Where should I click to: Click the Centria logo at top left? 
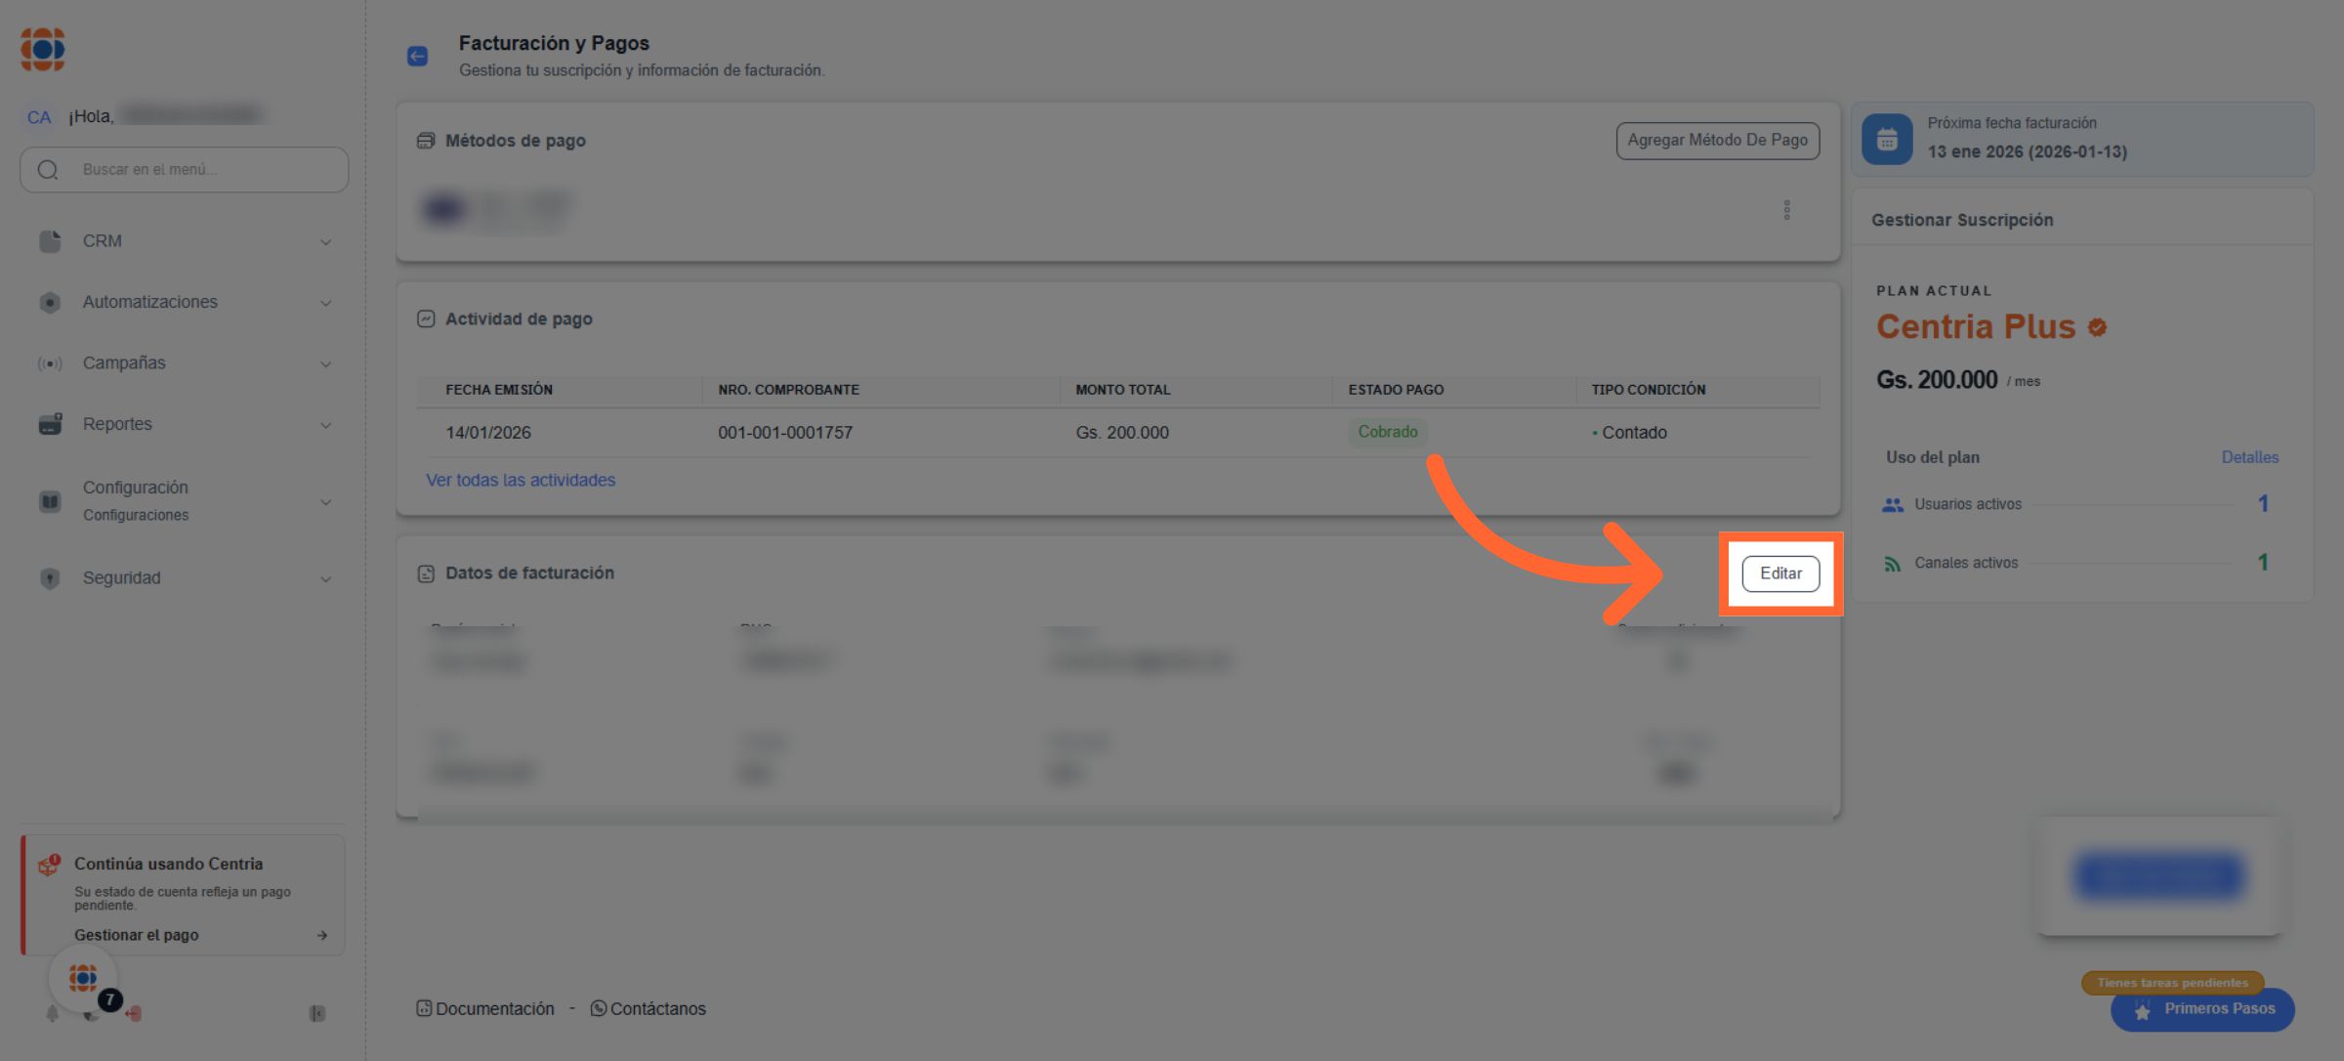pyautogui.click(x=43, y=49)
